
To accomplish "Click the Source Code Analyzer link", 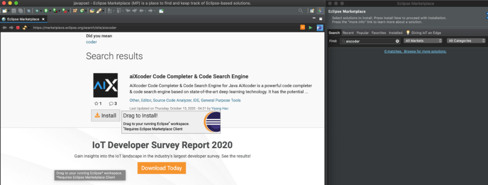I will (x=172, y=100).
